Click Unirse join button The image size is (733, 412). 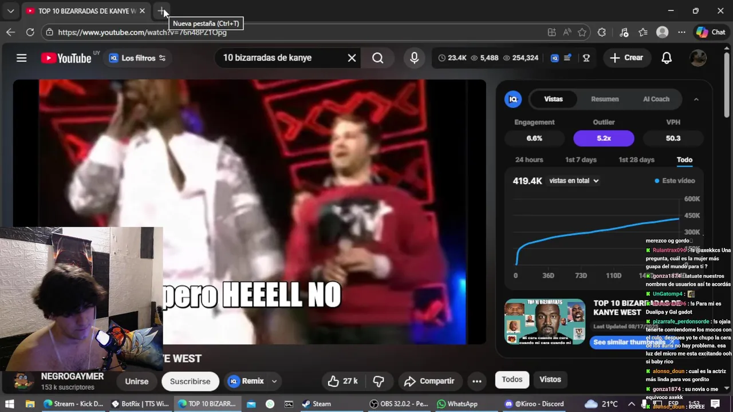[137, 381]
